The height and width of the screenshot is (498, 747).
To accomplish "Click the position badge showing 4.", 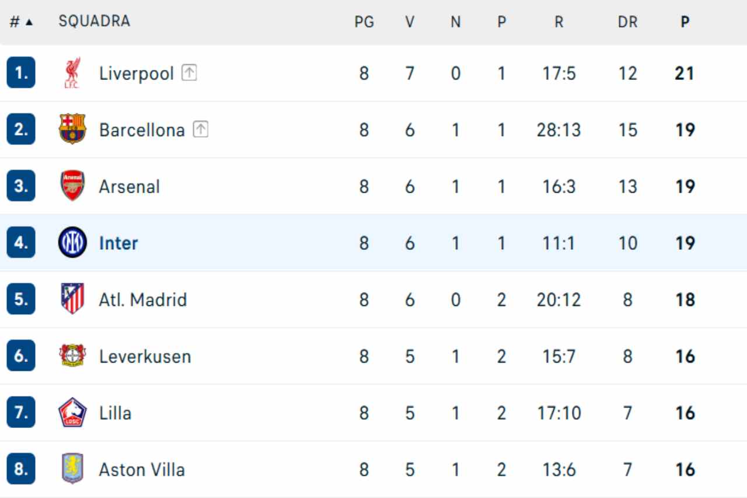I will 21,243.
